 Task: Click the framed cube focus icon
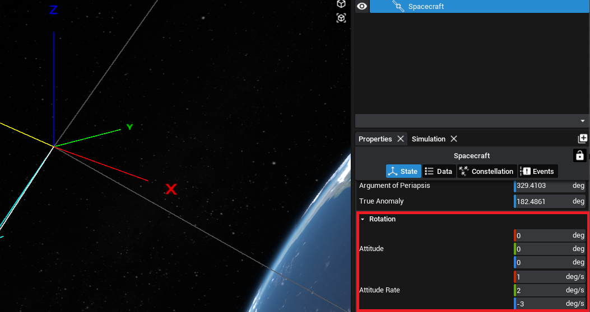click(x=341, y=18)
